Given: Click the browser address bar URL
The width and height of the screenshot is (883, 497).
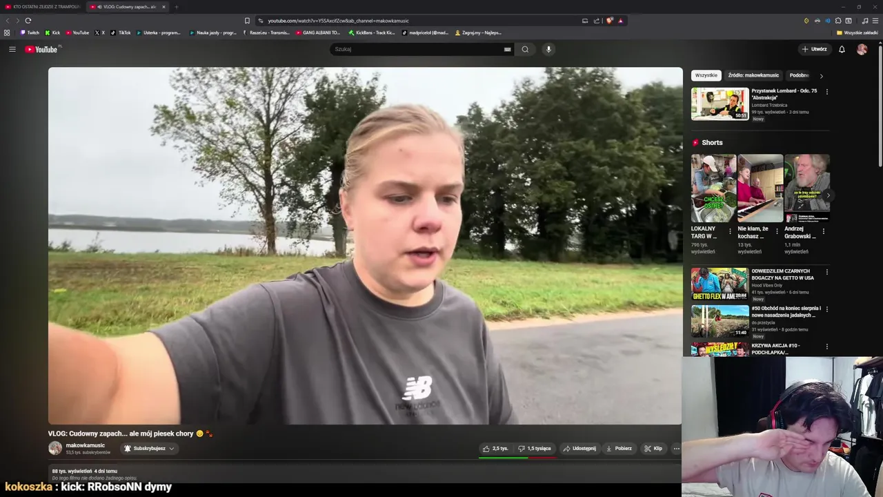Looking at the screenshot, I should (338, 21).
